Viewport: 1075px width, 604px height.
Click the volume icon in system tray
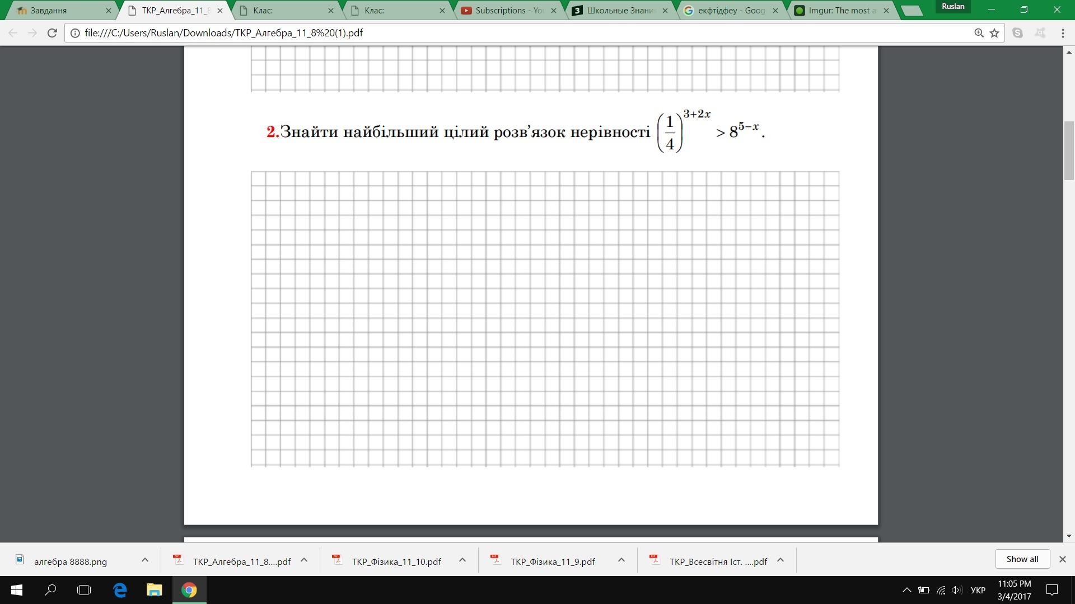(956, 590)
